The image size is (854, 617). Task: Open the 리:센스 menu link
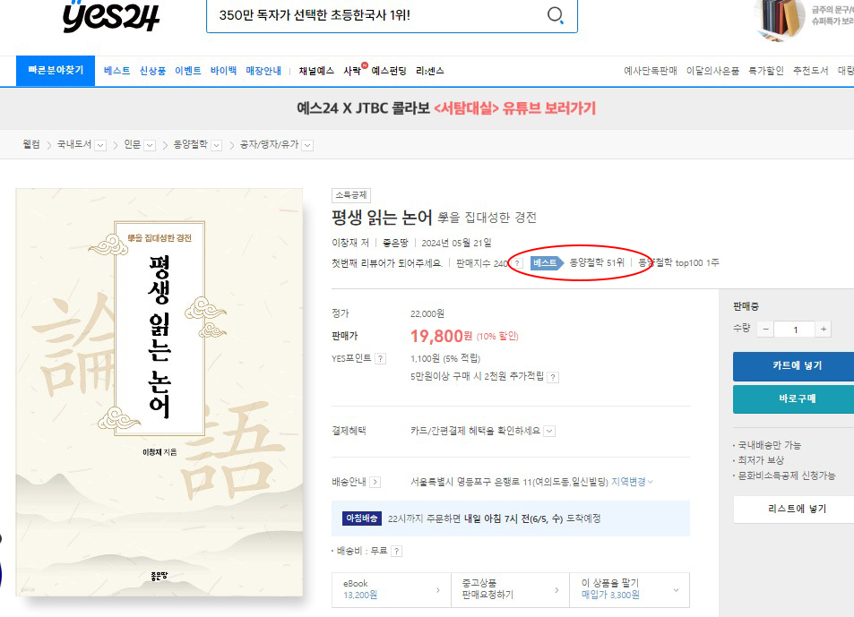430,71
